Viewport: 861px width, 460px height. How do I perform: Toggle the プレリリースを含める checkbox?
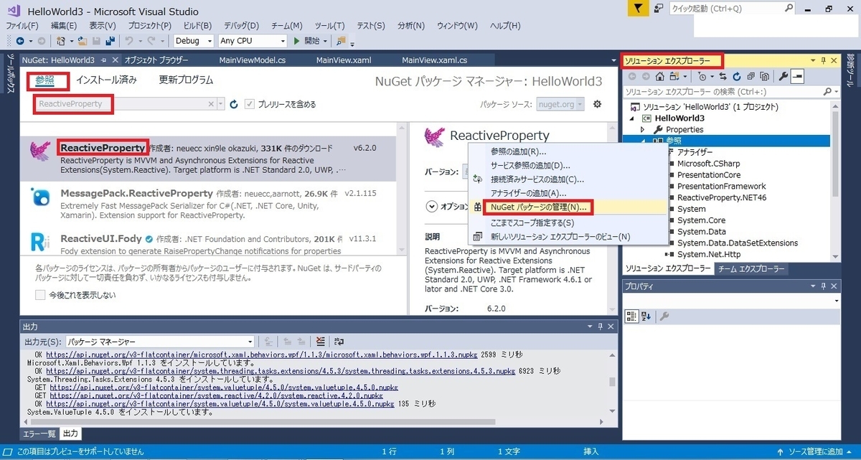(250, 105)
